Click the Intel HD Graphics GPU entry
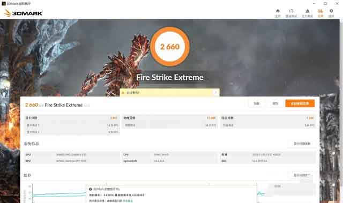The image size is (343, 203). point(72,154)
